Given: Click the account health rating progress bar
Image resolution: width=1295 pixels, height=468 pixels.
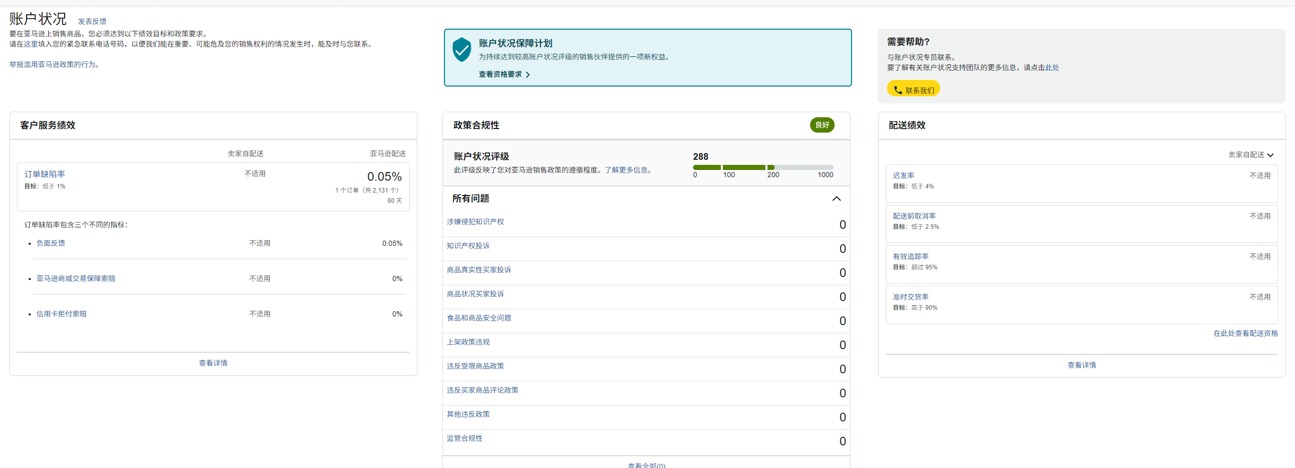Looking at the screenshot, I should coord(762,167).
